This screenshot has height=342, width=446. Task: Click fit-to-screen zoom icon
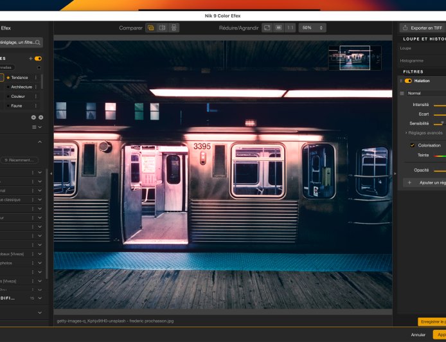pos(267,28)
